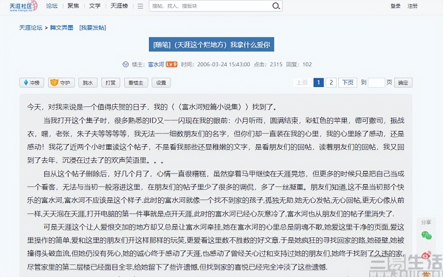
Task: Click the author avatar face icon
Action: coord(126,64)
